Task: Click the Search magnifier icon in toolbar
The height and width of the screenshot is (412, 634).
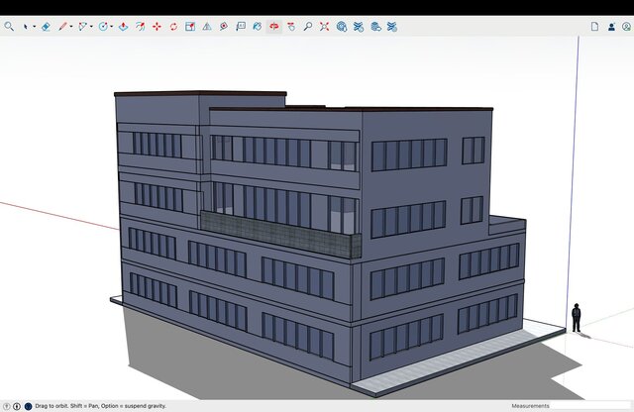Action: 9,27
